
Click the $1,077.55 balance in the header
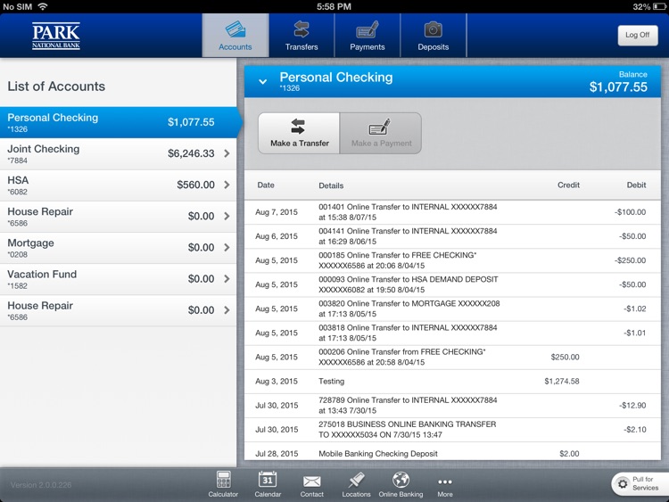[x=618, y=87]
